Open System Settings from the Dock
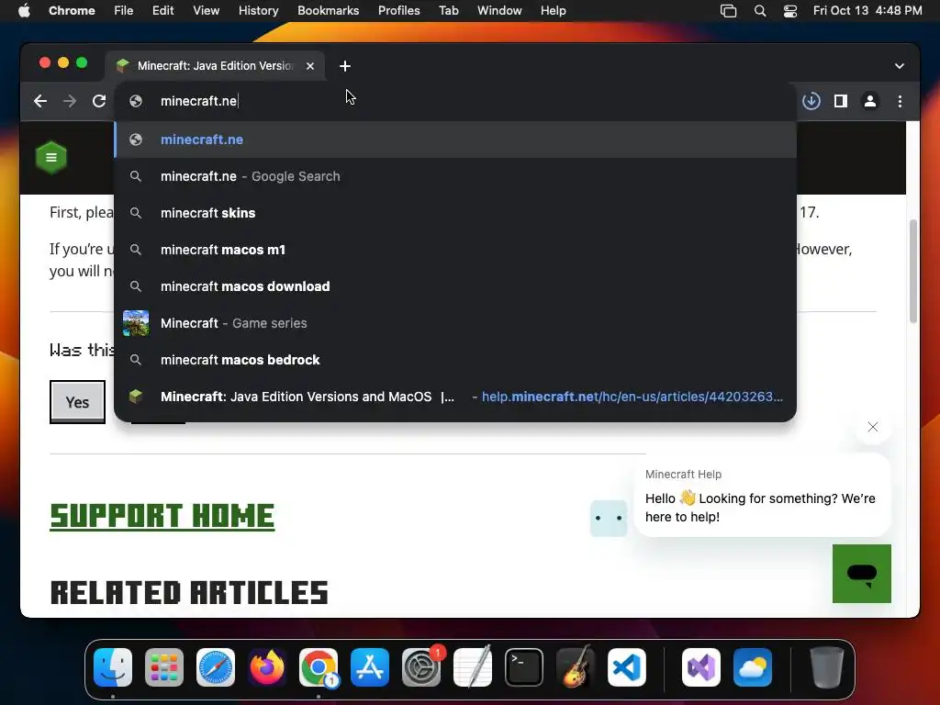This screenshot has height=705, width=940. click(421, 667)
